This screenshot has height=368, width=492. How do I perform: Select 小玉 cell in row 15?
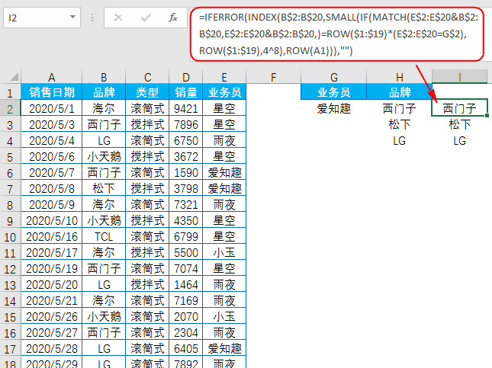[x=224, y=316]
